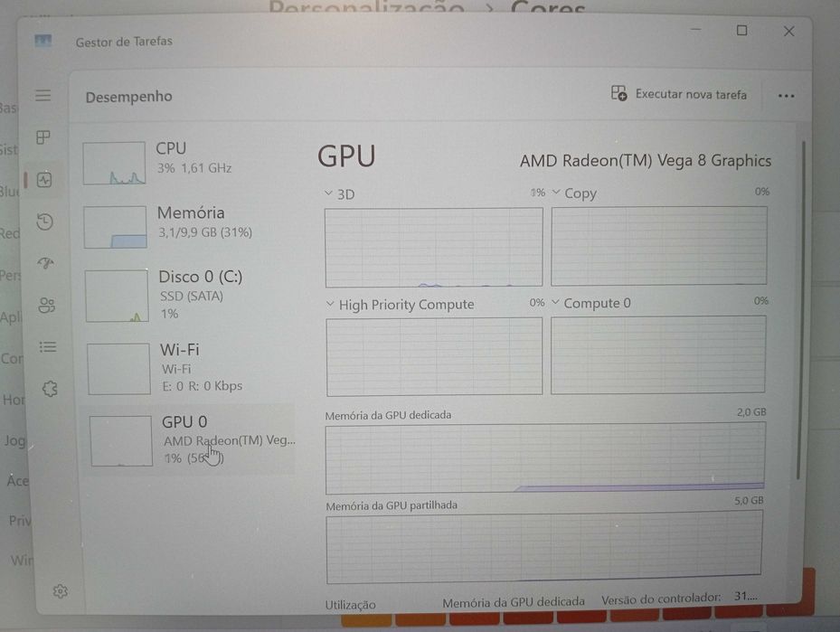Click the Versão do controlador label
Image resolution: width=840 pixels, height=632 pixels.
click(661, 599)
